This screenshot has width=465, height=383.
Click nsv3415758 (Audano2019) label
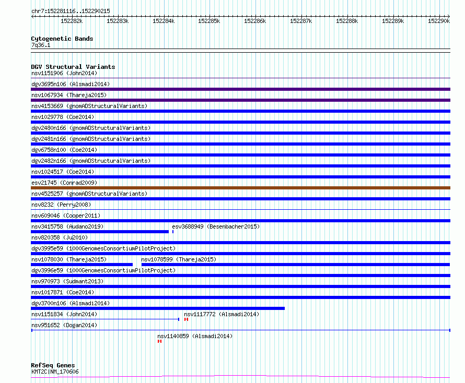pyautogui.click(x=67, y=226)
